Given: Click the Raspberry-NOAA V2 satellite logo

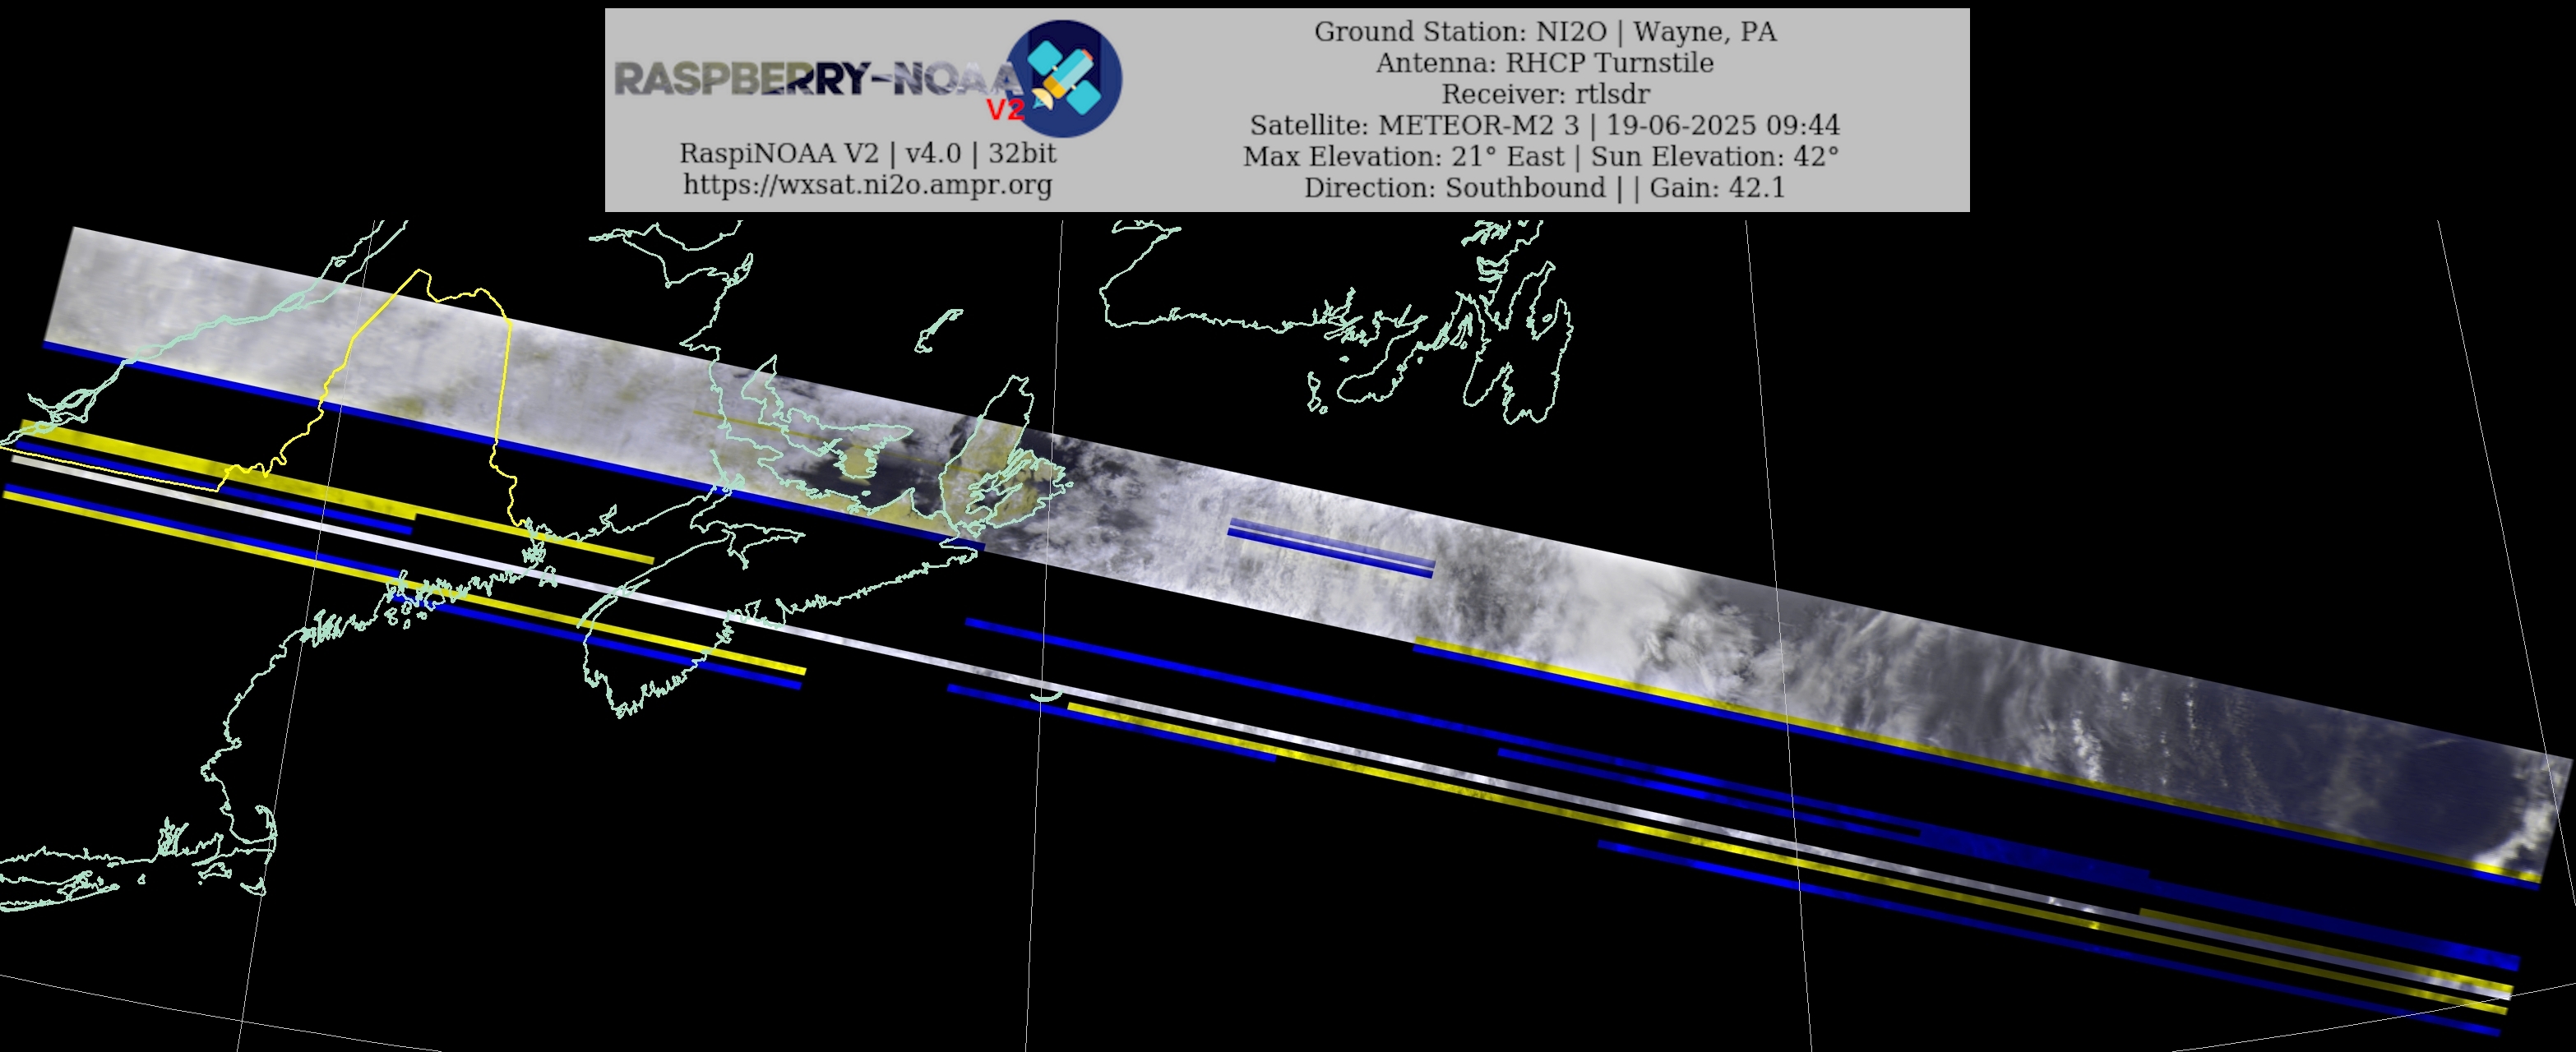Looking at the screenshot, I should tap(1064, 79).
